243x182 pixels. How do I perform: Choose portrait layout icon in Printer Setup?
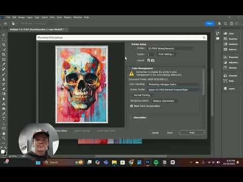[149, 60]
